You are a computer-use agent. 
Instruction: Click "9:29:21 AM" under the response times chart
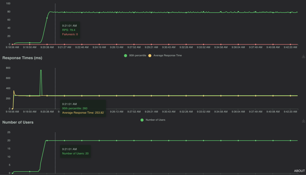[151, 112]
